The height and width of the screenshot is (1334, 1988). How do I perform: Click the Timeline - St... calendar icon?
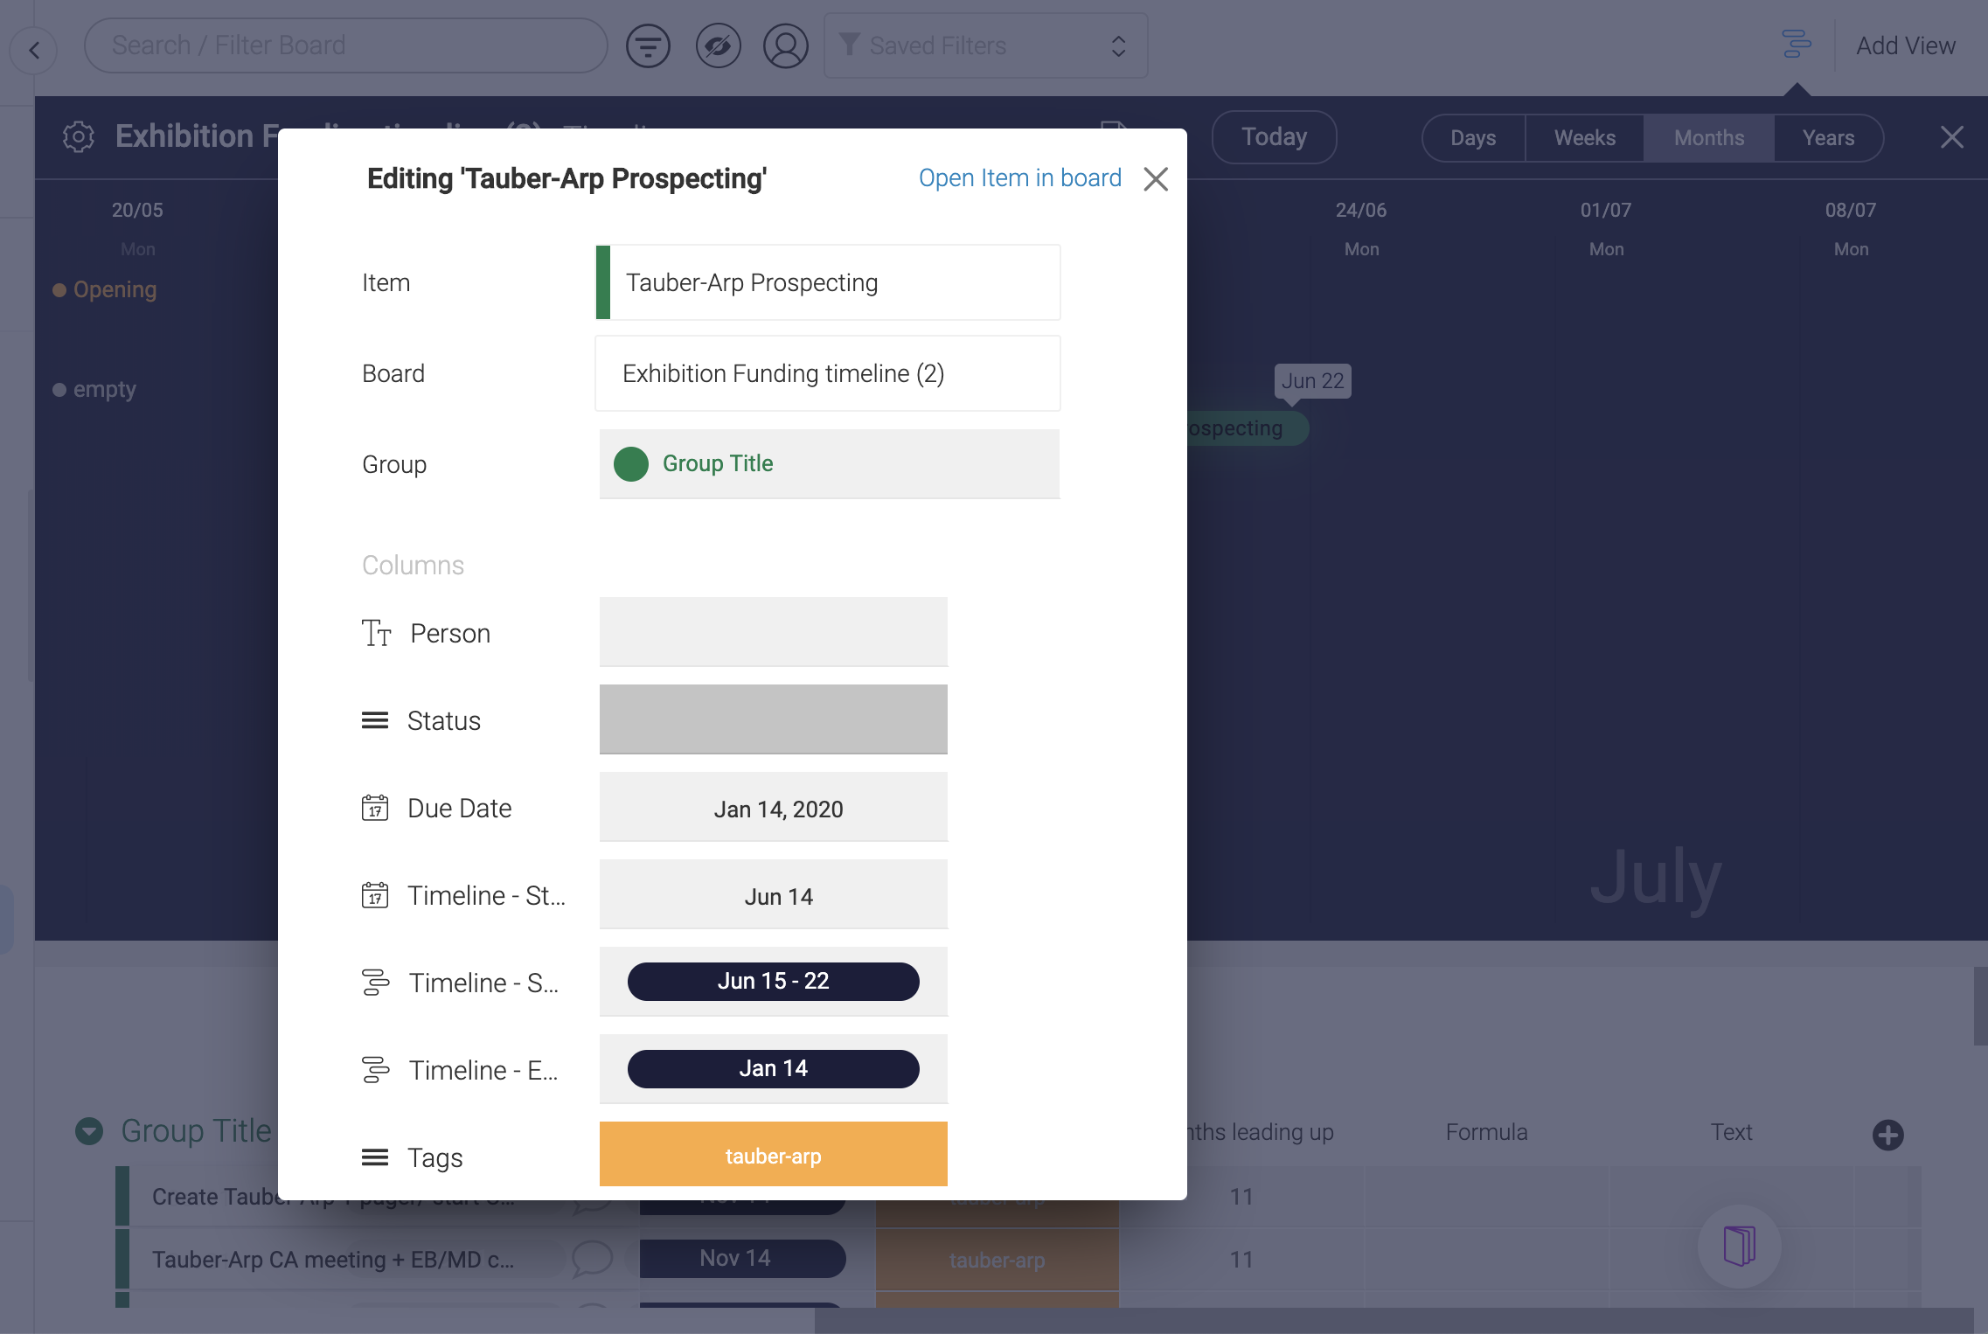pos(375,895)
